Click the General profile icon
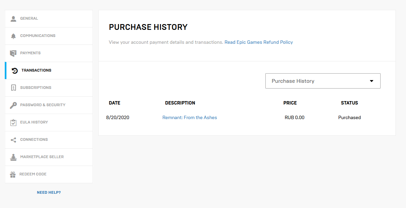This screenshot has width=406, height=208. click(14, 19)
